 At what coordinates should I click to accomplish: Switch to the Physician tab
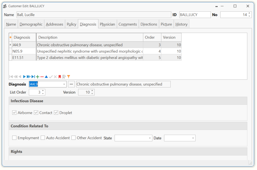coord(107,24)
